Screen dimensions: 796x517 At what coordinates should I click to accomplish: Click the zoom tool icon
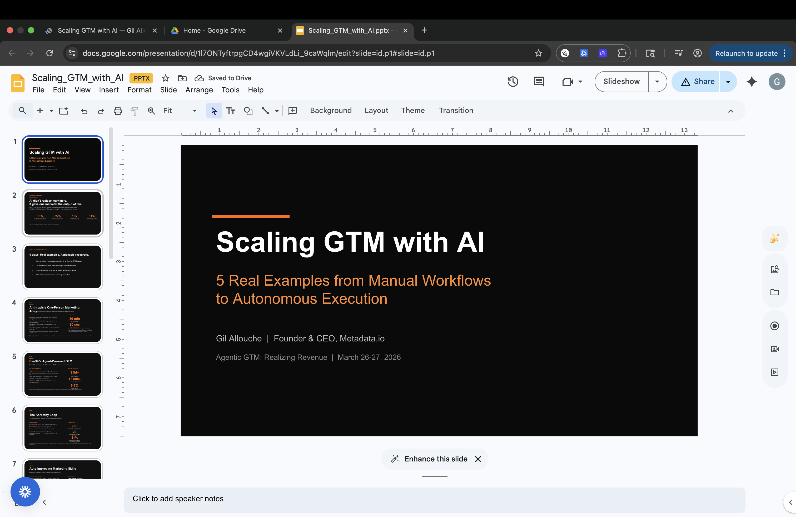[x=152, y=111]
